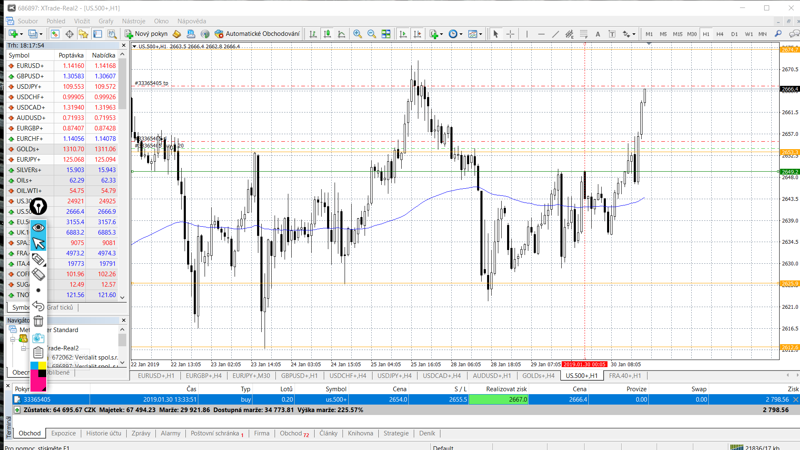Click the Epic Pen undo arrow
The width and height of the screenshot is (800, 450).
click(38, 306)
